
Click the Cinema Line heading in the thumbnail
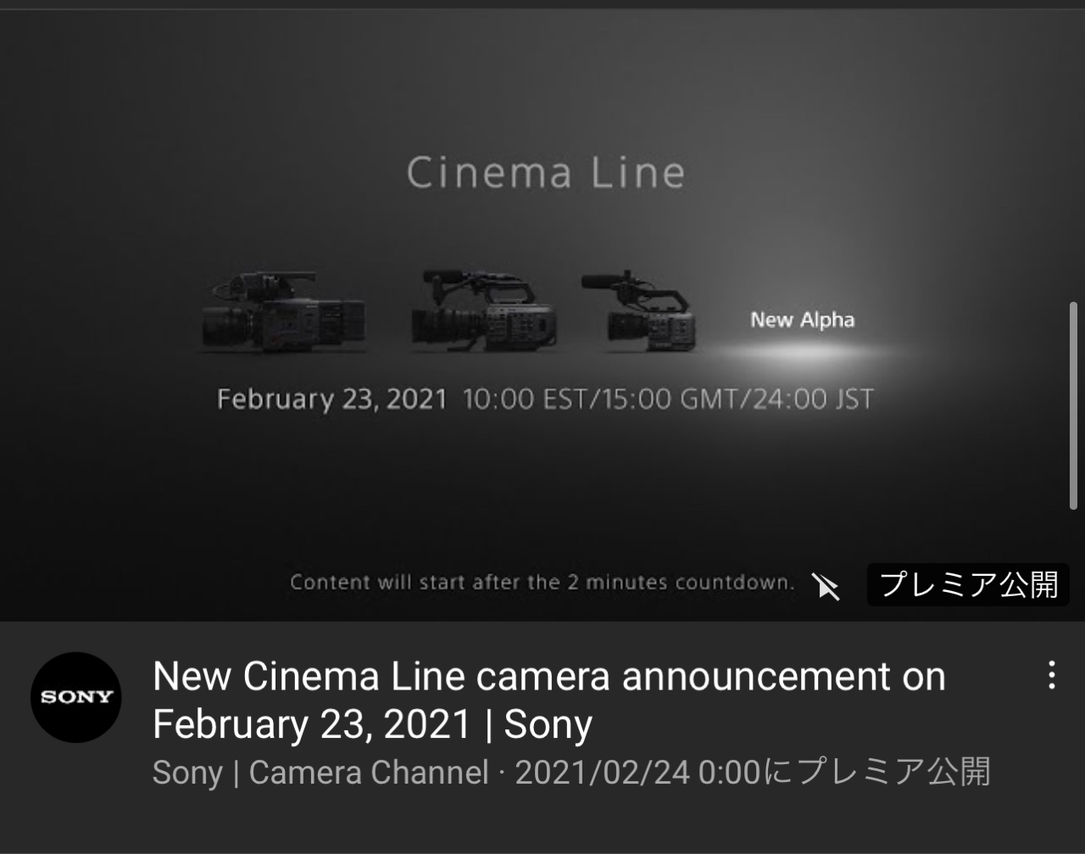(x=545, y=172)
